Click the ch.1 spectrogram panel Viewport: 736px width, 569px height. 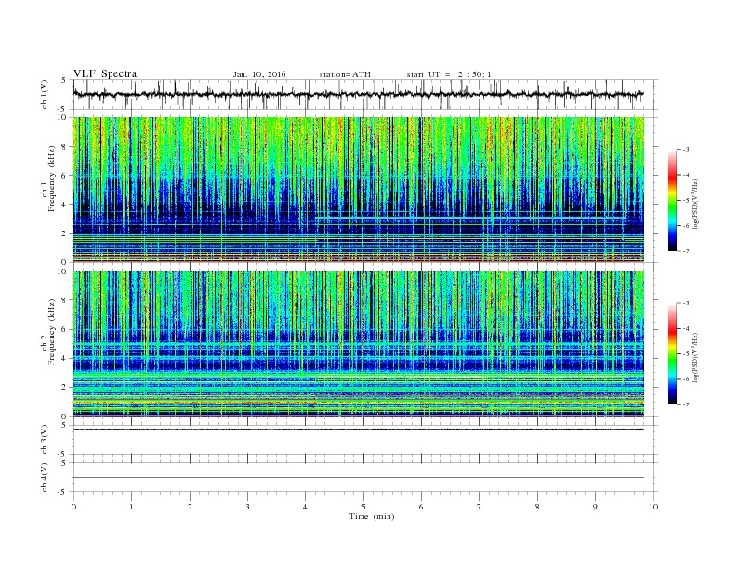tap(359, 190)
